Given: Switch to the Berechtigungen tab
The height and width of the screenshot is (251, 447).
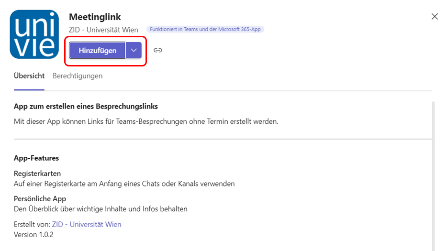Looking at the screenshot, I should (78, 76).
